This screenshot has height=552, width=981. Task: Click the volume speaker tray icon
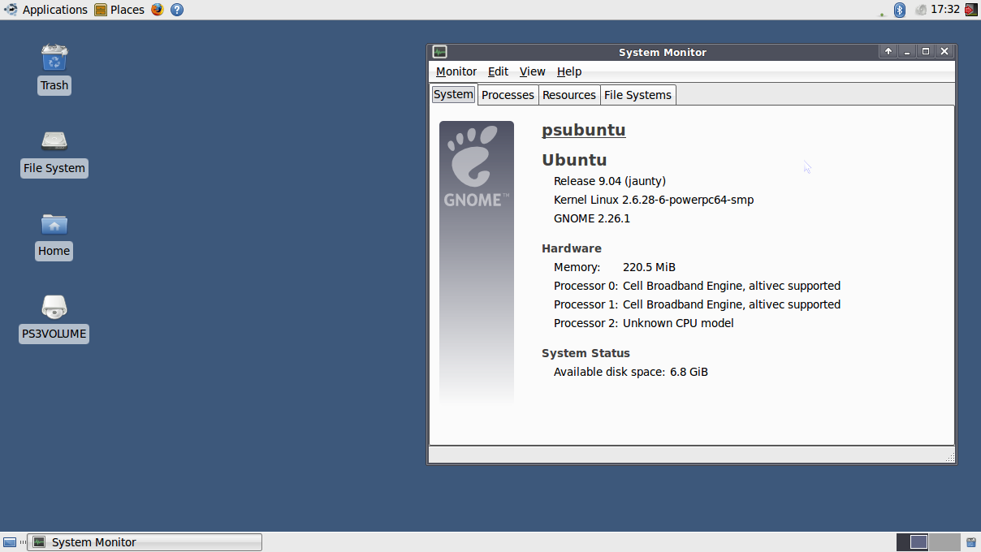(920, 10)
